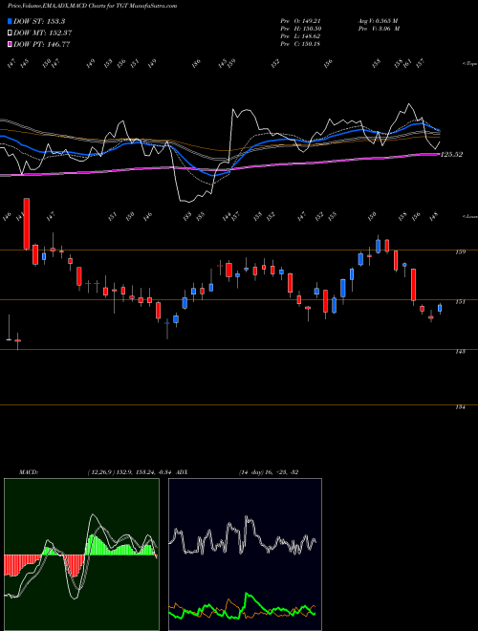Click the 159 price level label
The image size is (478, 631).
point(460,251)
